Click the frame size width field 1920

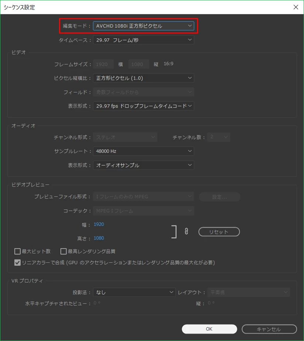(x=104, y=64)
